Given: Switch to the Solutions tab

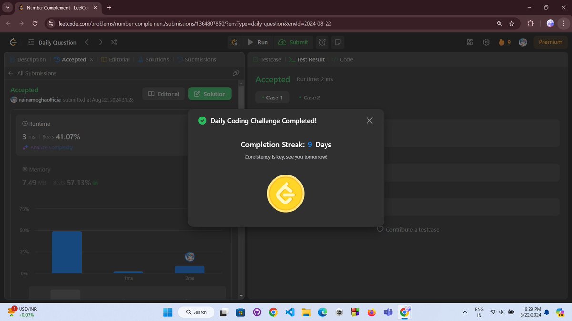Looking at the screenshot, I should pos(153,59).
